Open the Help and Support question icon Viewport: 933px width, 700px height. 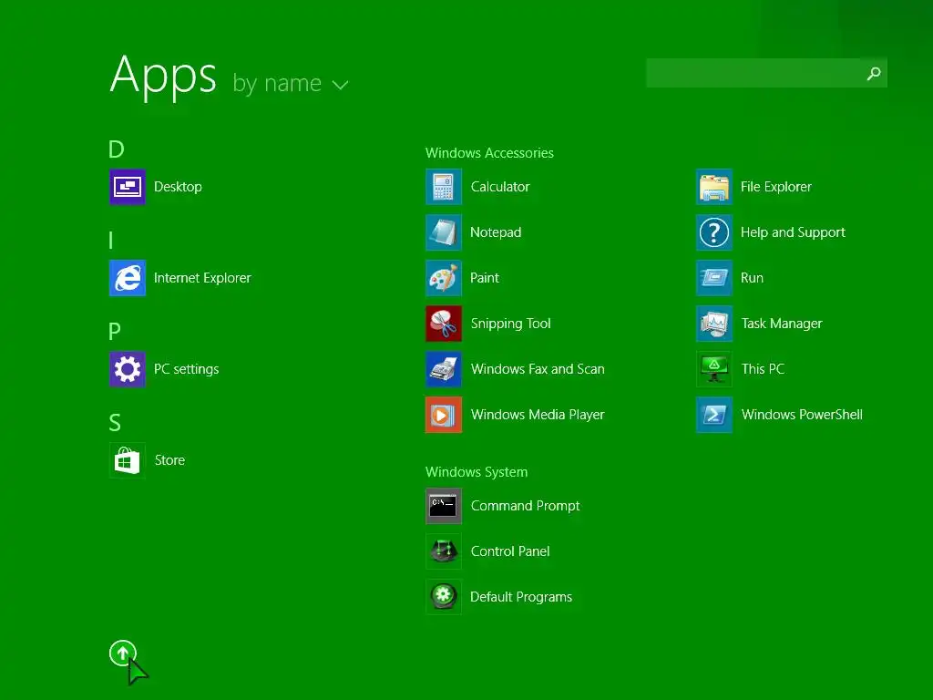tap(714, 232)
